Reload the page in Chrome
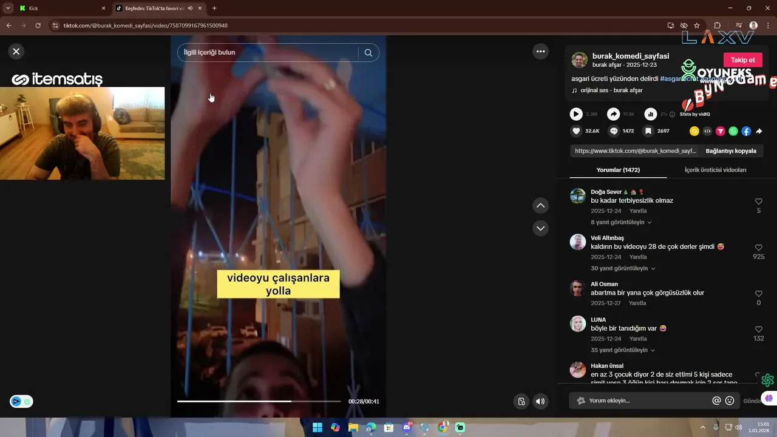The width and height of the screenshot is (777, 437). [38, 25]
